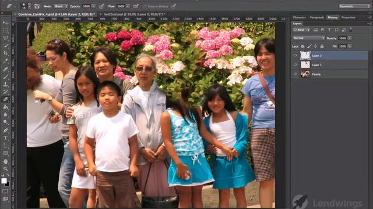
Task: Toggle lock all for the layer
Action: click(x=322, y=46)
